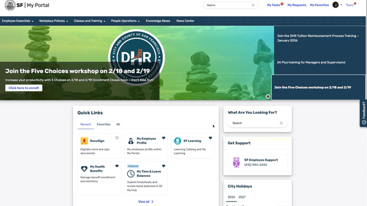Click the DocuSign download icon
This screenshot has height=206, width=367.
(x=84, y=141)
